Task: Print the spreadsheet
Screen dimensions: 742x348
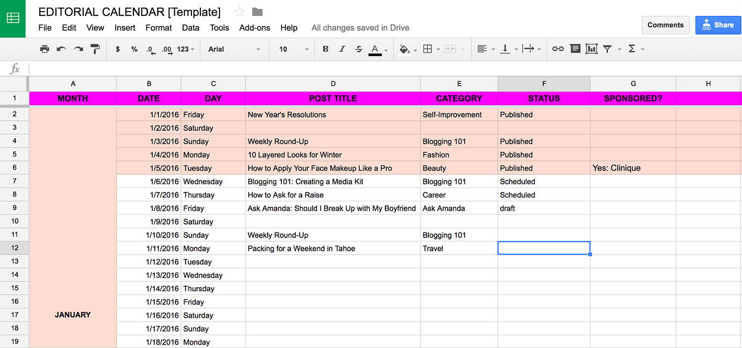Action: tap(45, 49)
